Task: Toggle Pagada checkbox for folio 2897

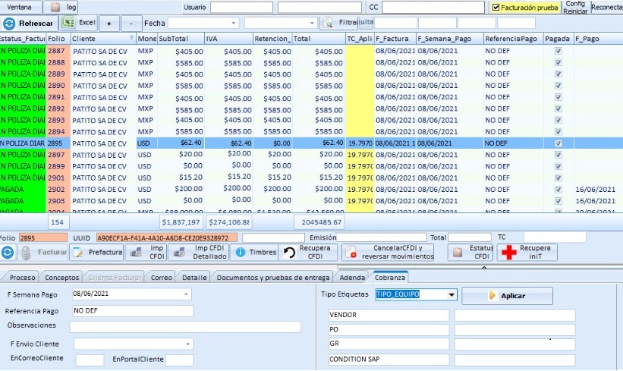Action: click(558, 155)
